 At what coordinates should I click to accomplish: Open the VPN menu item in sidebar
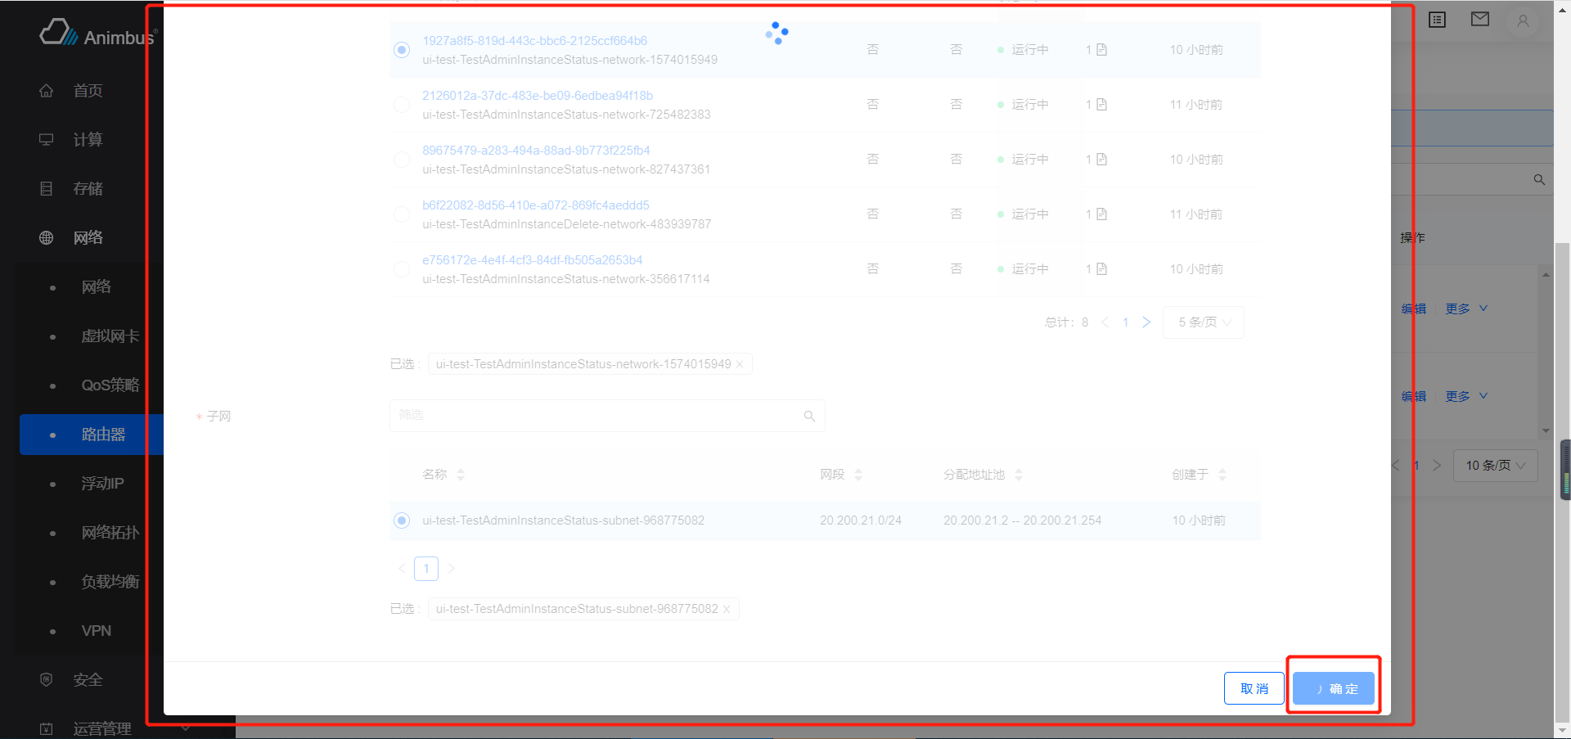tap(97, 630)
